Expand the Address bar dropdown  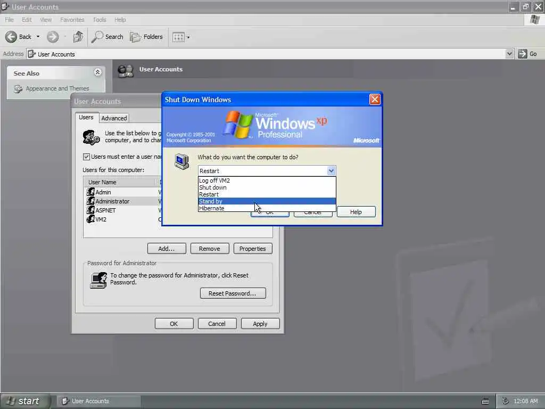(509, 54)
